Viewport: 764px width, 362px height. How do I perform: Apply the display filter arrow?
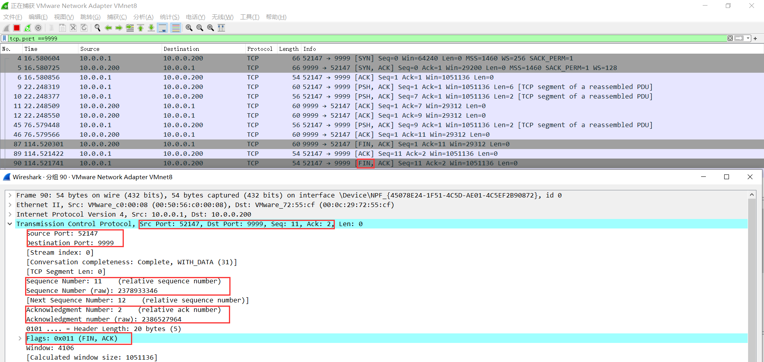(739, 39)
